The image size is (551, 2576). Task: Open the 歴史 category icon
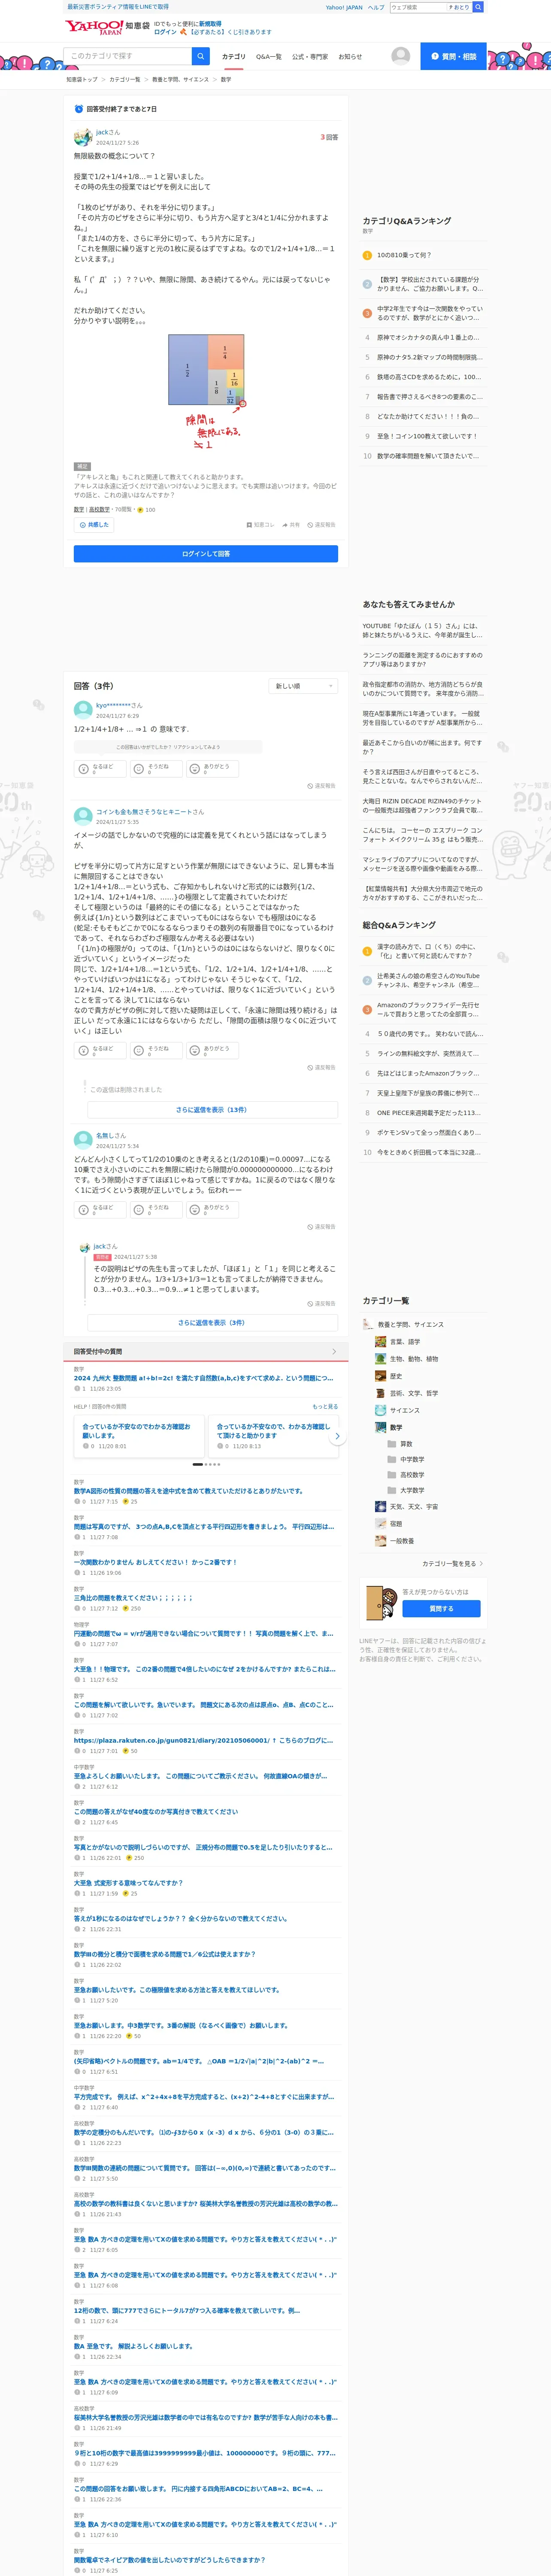[x=380, y=1376]
